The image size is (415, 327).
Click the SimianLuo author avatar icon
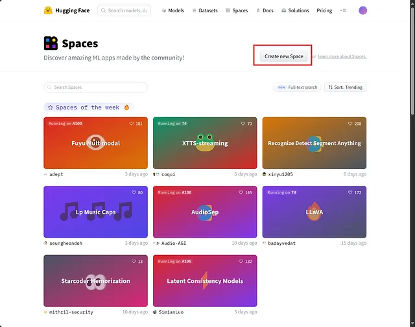point(155,312)
